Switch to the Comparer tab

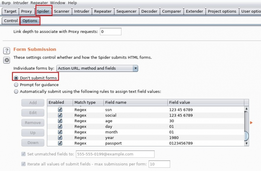[172, 11]
